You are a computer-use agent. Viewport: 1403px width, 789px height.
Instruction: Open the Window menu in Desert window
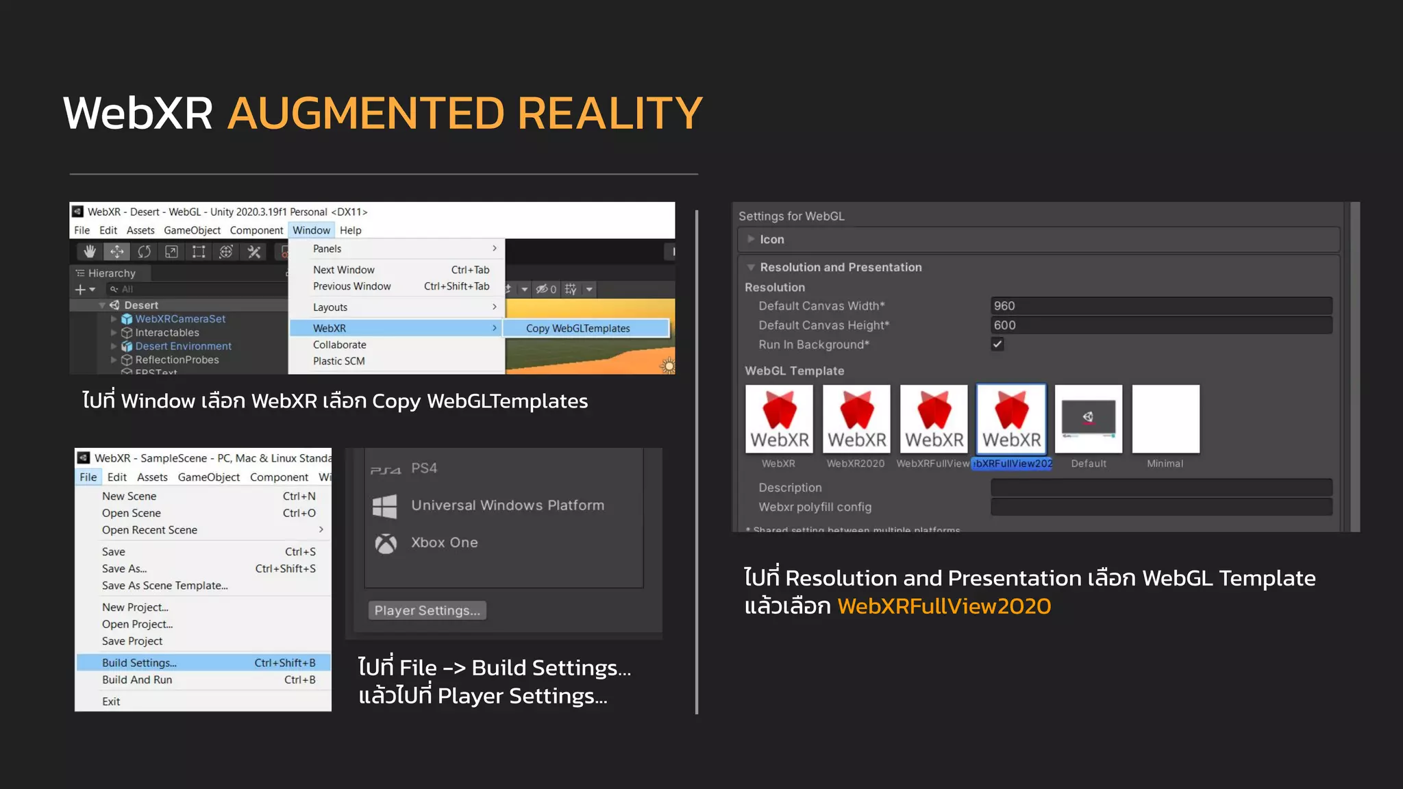point(311,230)
